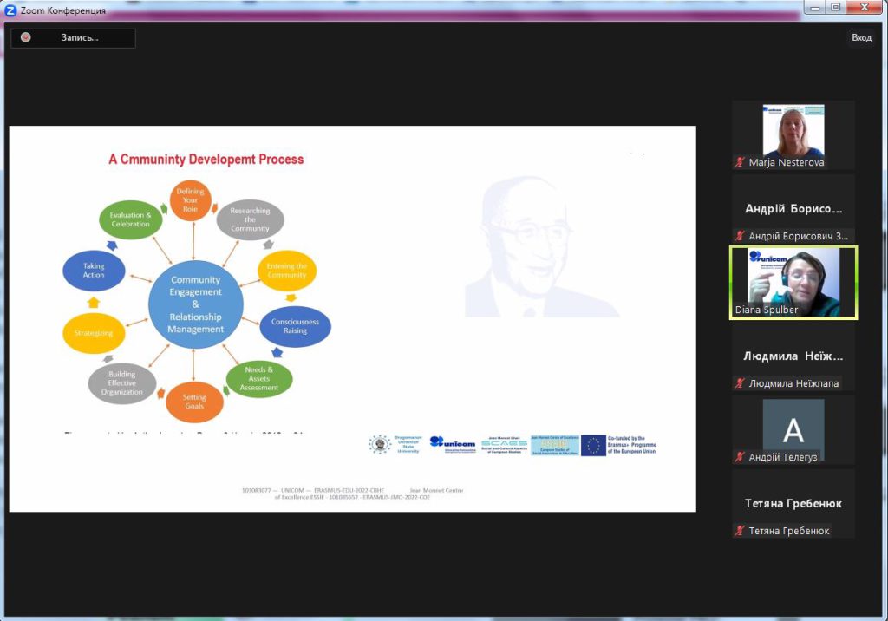888x621 pixels.
Task: Select Diana Spulber's highlighted video tile
Action: click(793, 282)
